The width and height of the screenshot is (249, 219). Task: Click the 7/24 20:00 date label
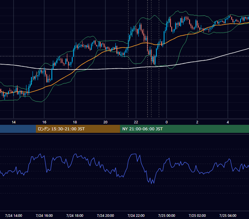click(105, 215)
